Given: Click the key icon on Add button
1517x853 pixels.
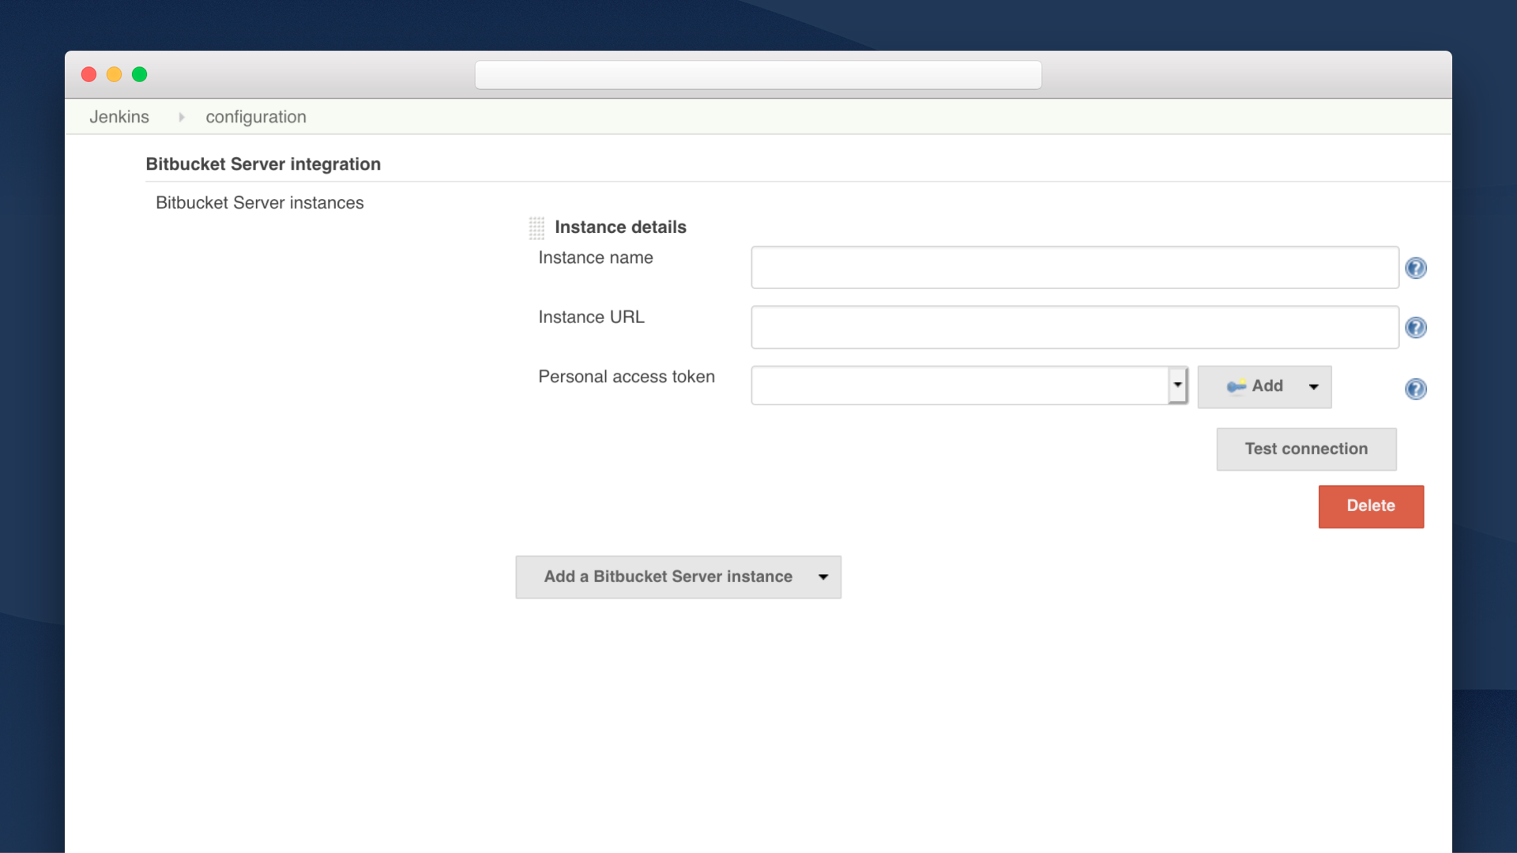Looking at the screenshot, I should (1236, 386).
